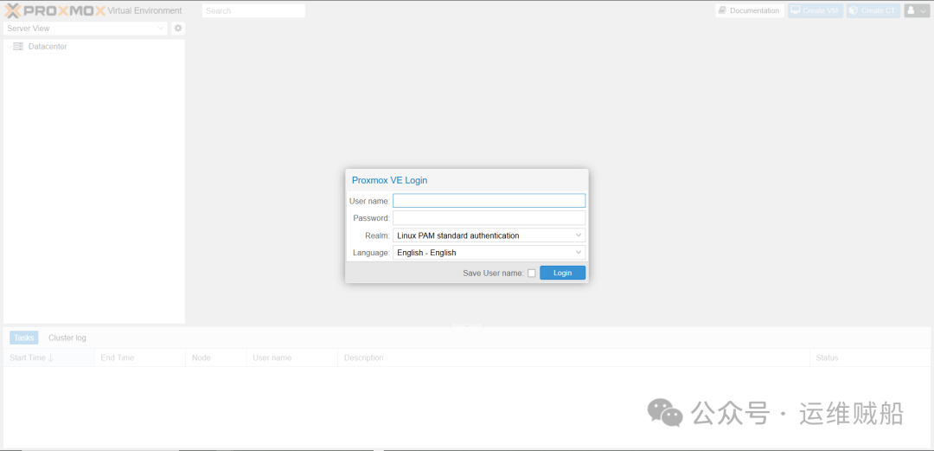Viewport: 934px width, 451px height.
Task: Click the Login button
Action: coord(562,274)
